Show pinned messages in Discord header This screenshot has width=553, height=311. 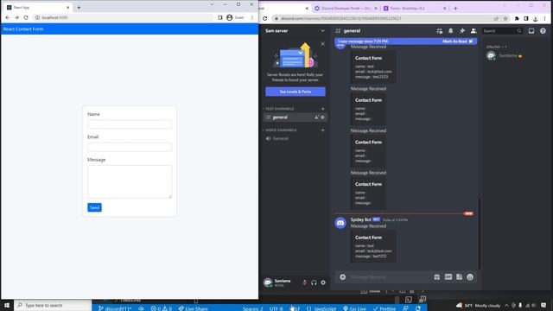point(462,31)
